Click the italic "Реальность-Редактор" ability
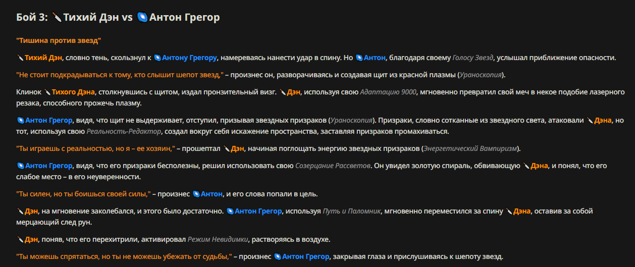This screenshot has height=267, width=635. pyautogui.click(x=124, y=131)
